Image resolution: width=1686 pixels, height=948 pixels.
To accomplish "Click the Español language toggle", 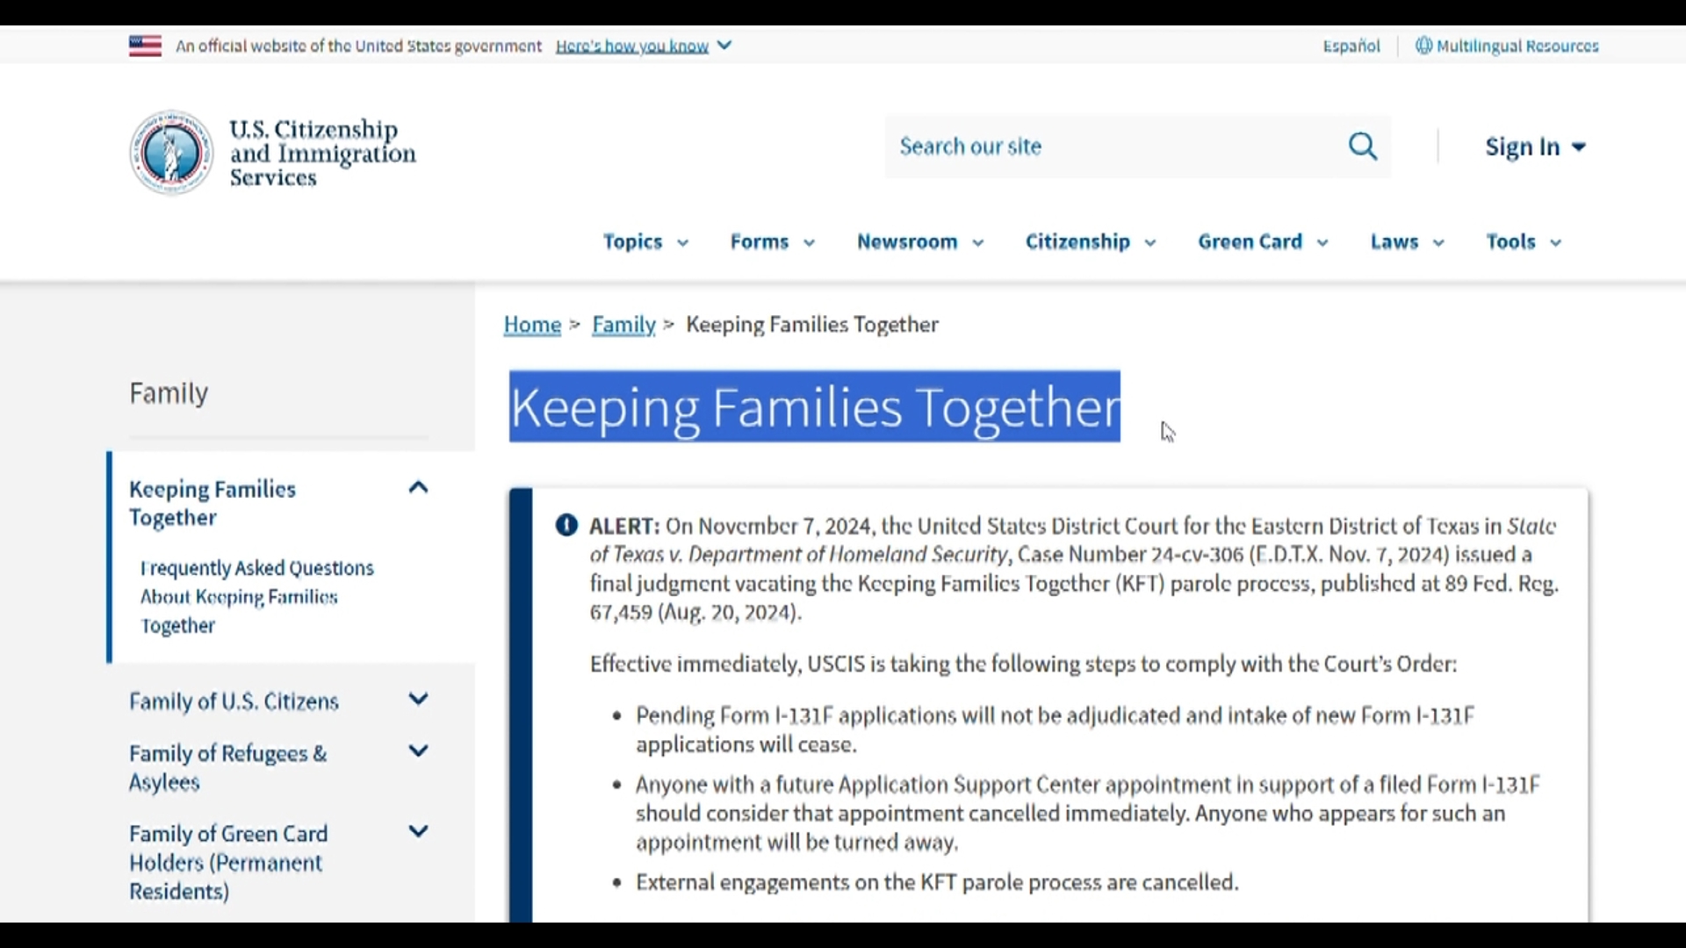I will click(x=1351, y=45).
